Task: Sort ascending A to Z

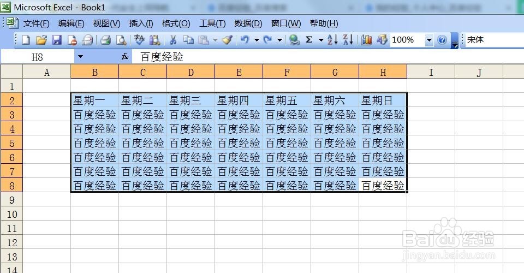Action: [x=332, y=40]
